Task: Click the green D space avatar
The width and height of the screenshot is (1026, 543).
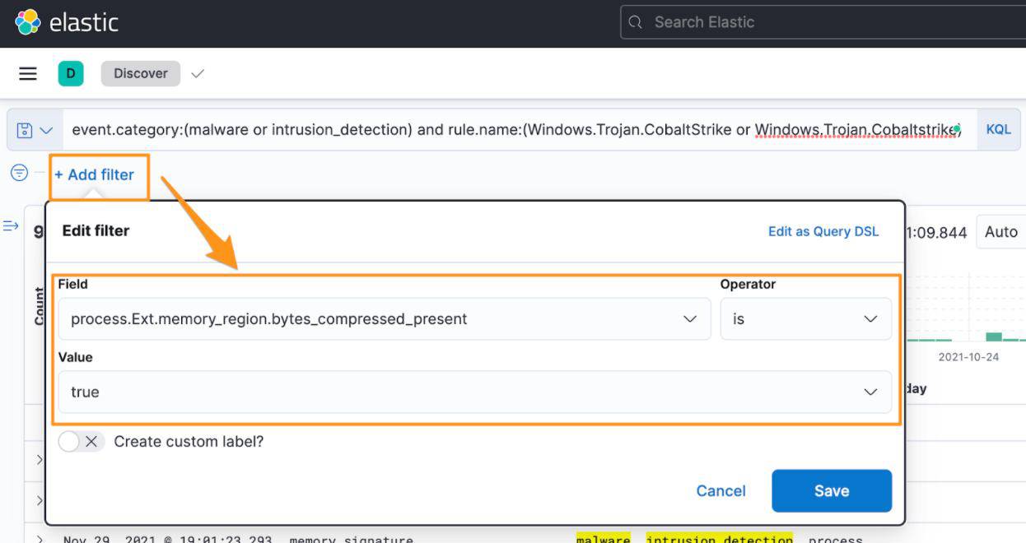Action: (71, 74)
